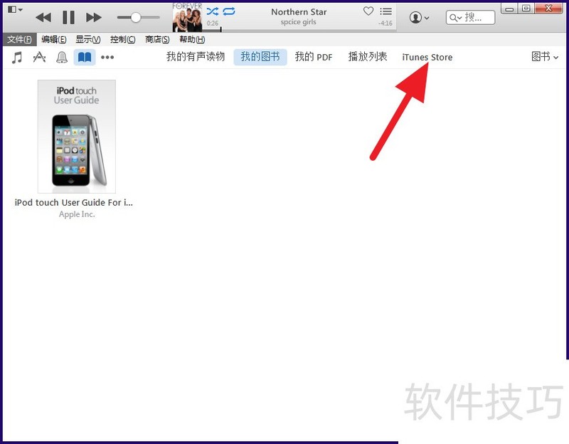Viewport: 569px width, 444px height.
Task: Pause the playing song
Action: (x=68, y=17)
